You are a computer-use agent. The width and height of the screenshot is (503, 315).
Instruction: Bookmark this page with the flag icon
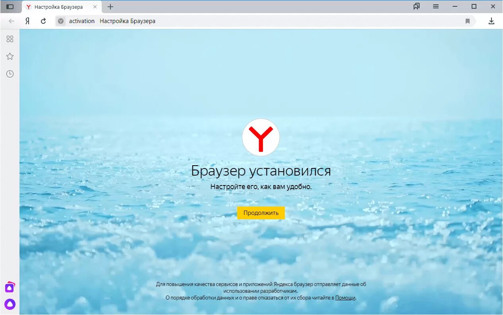(468, 21)
